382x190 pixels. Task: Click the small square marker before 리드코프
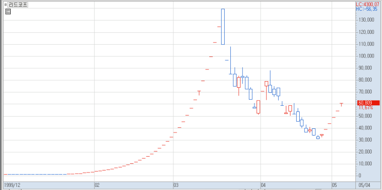[6, 5]
